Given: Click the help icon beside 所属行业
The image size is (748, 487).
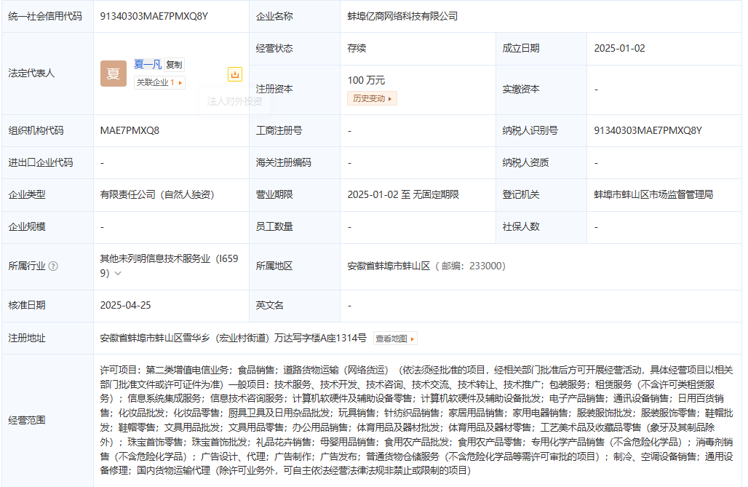Looking at the screenshot, I should tap(53, 266).
